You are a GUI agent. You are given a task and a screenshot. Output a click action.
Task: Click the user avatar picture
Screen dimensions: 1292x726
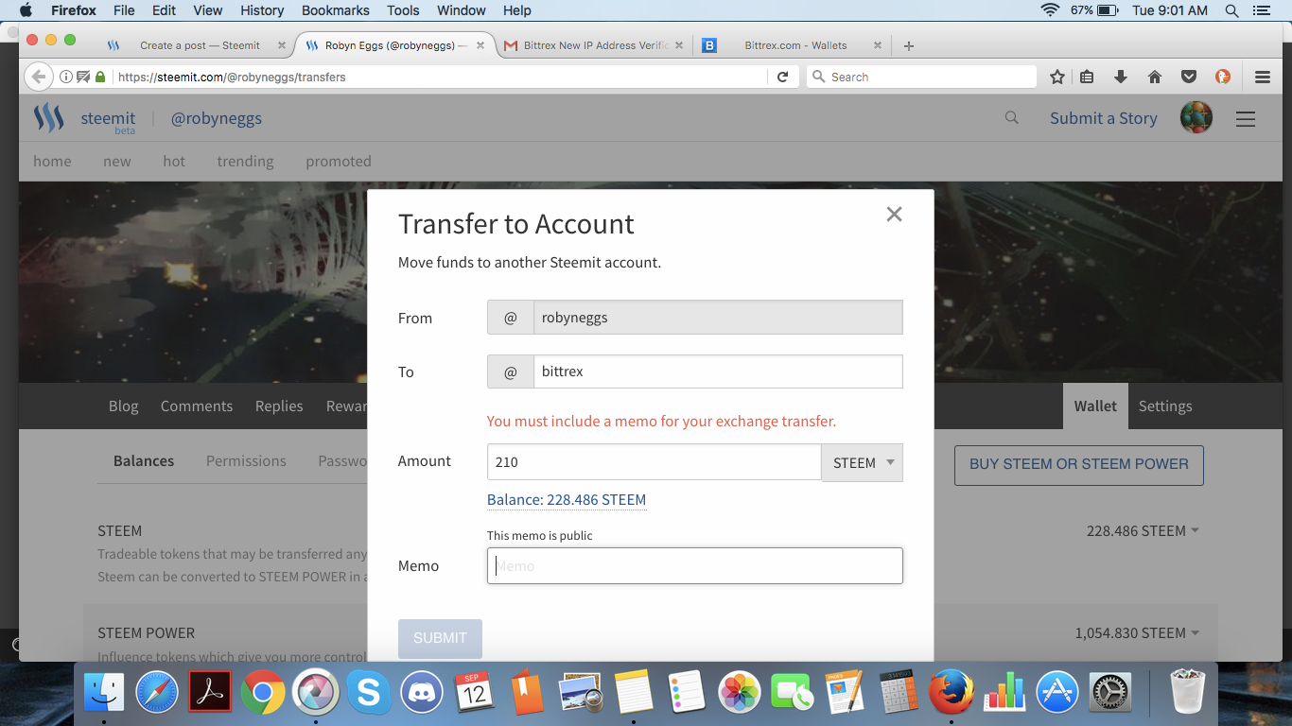(x=1196, y=117)
